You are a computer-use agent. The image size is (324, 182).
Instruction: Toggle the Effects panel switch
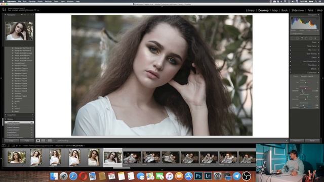point(291,69)
